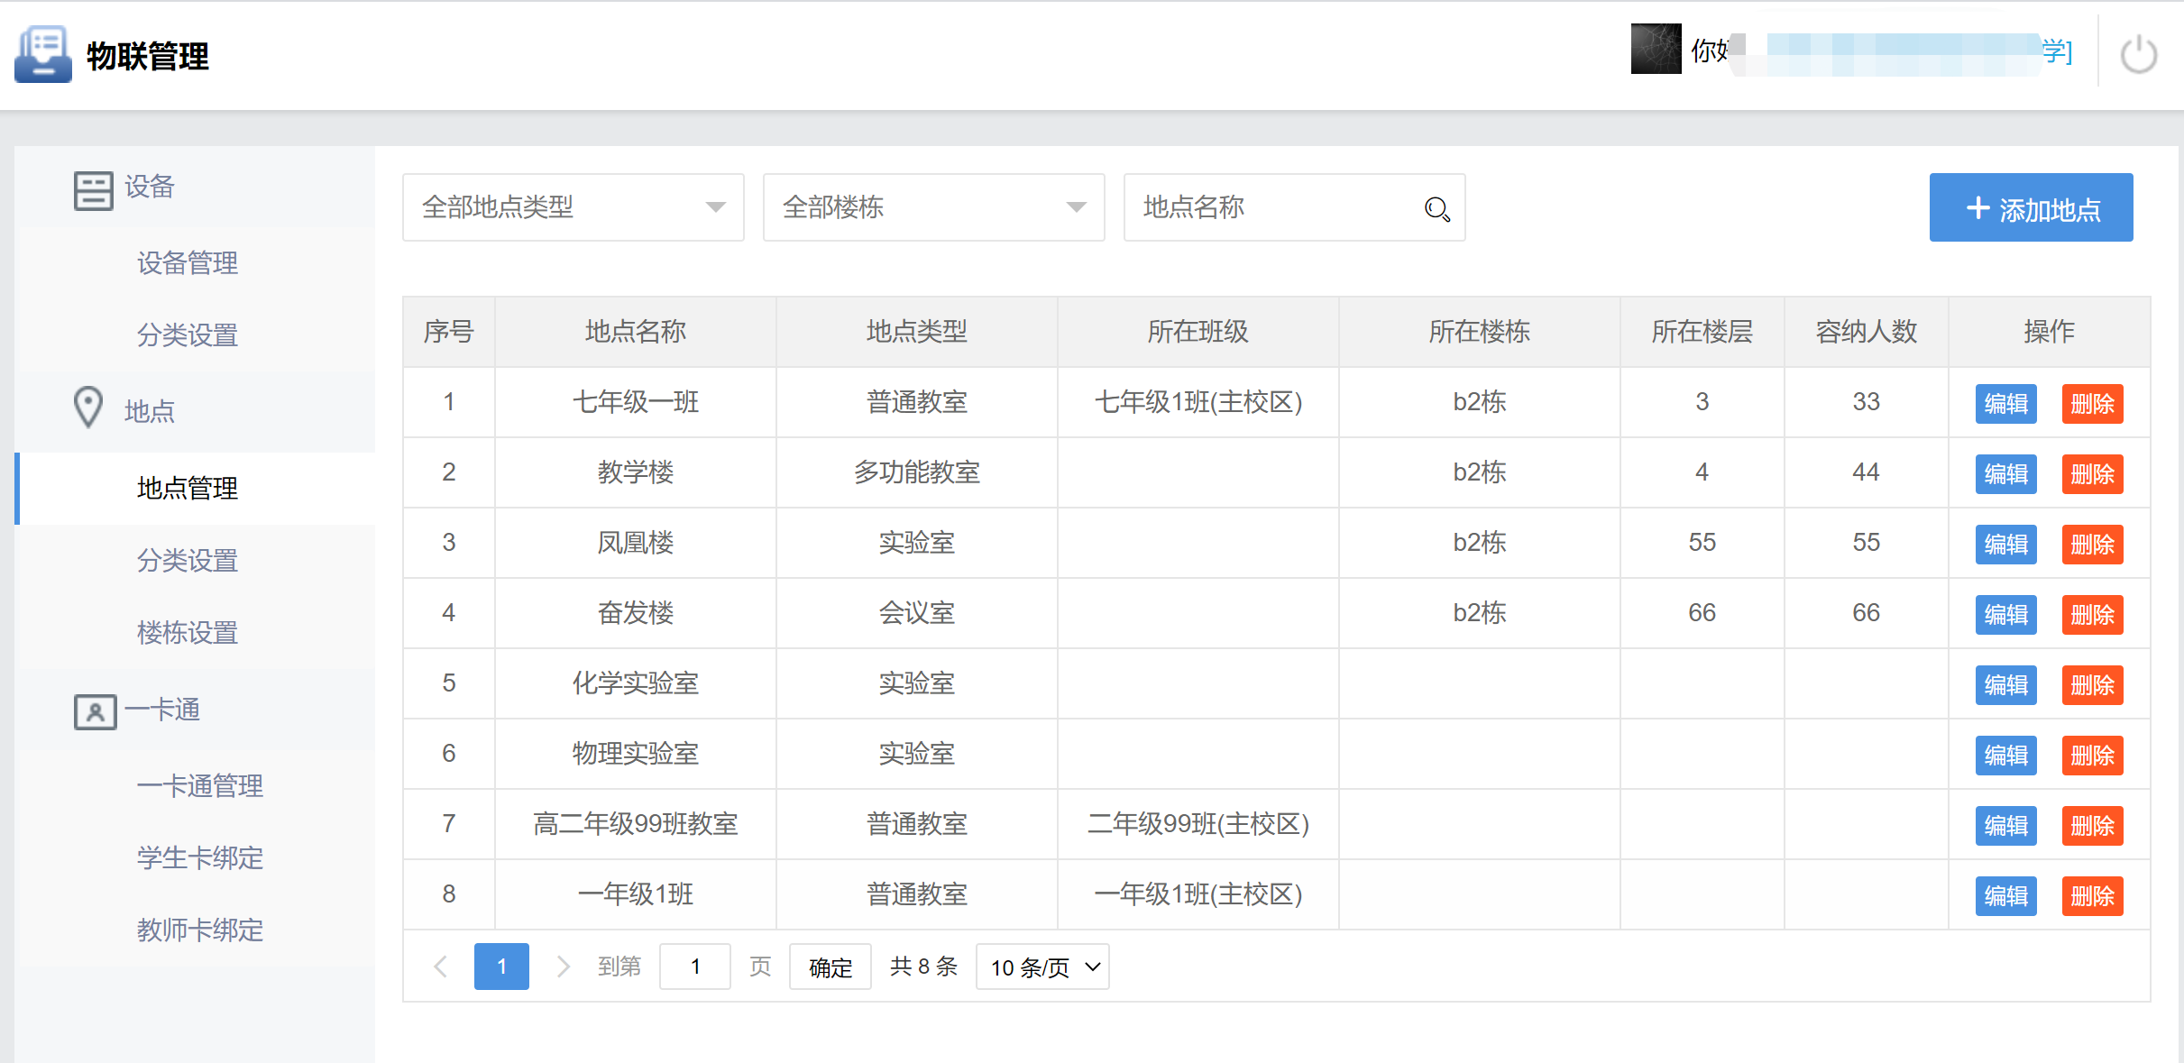Viewport: 2184px width, 1063px height.
Task: Click the search magnifier icon
Action: [1436, 209]
